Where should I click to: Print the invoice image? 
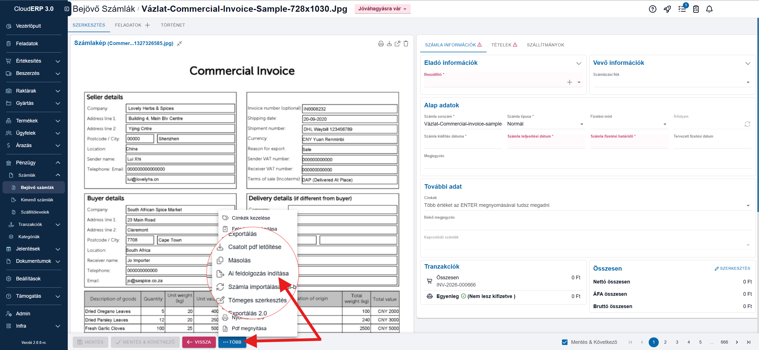coord(381,44)
